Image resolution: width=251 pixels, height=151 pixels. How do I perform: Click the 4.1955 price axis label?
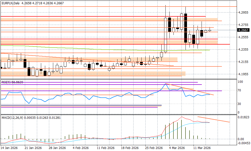pos(243,74)
